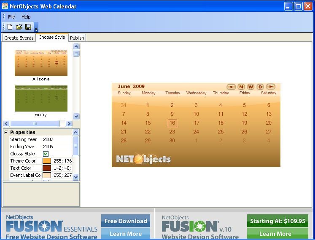Click the Ending Year property label

pyautogui.click(x=22, y=147)
